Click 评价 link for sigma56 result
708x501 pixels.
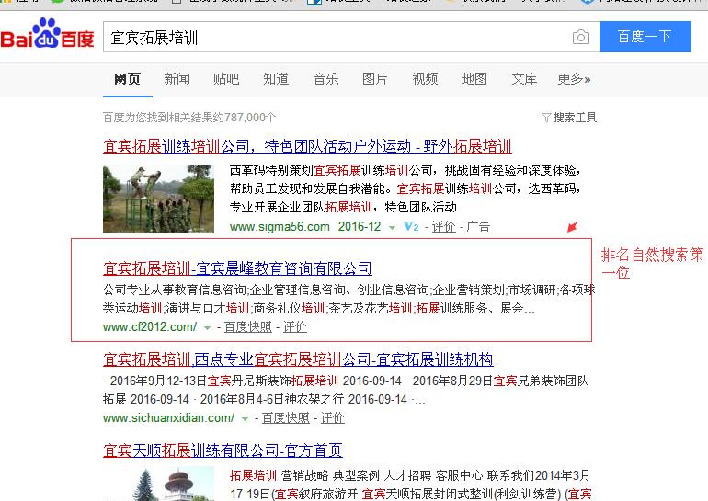pos(443,226)
